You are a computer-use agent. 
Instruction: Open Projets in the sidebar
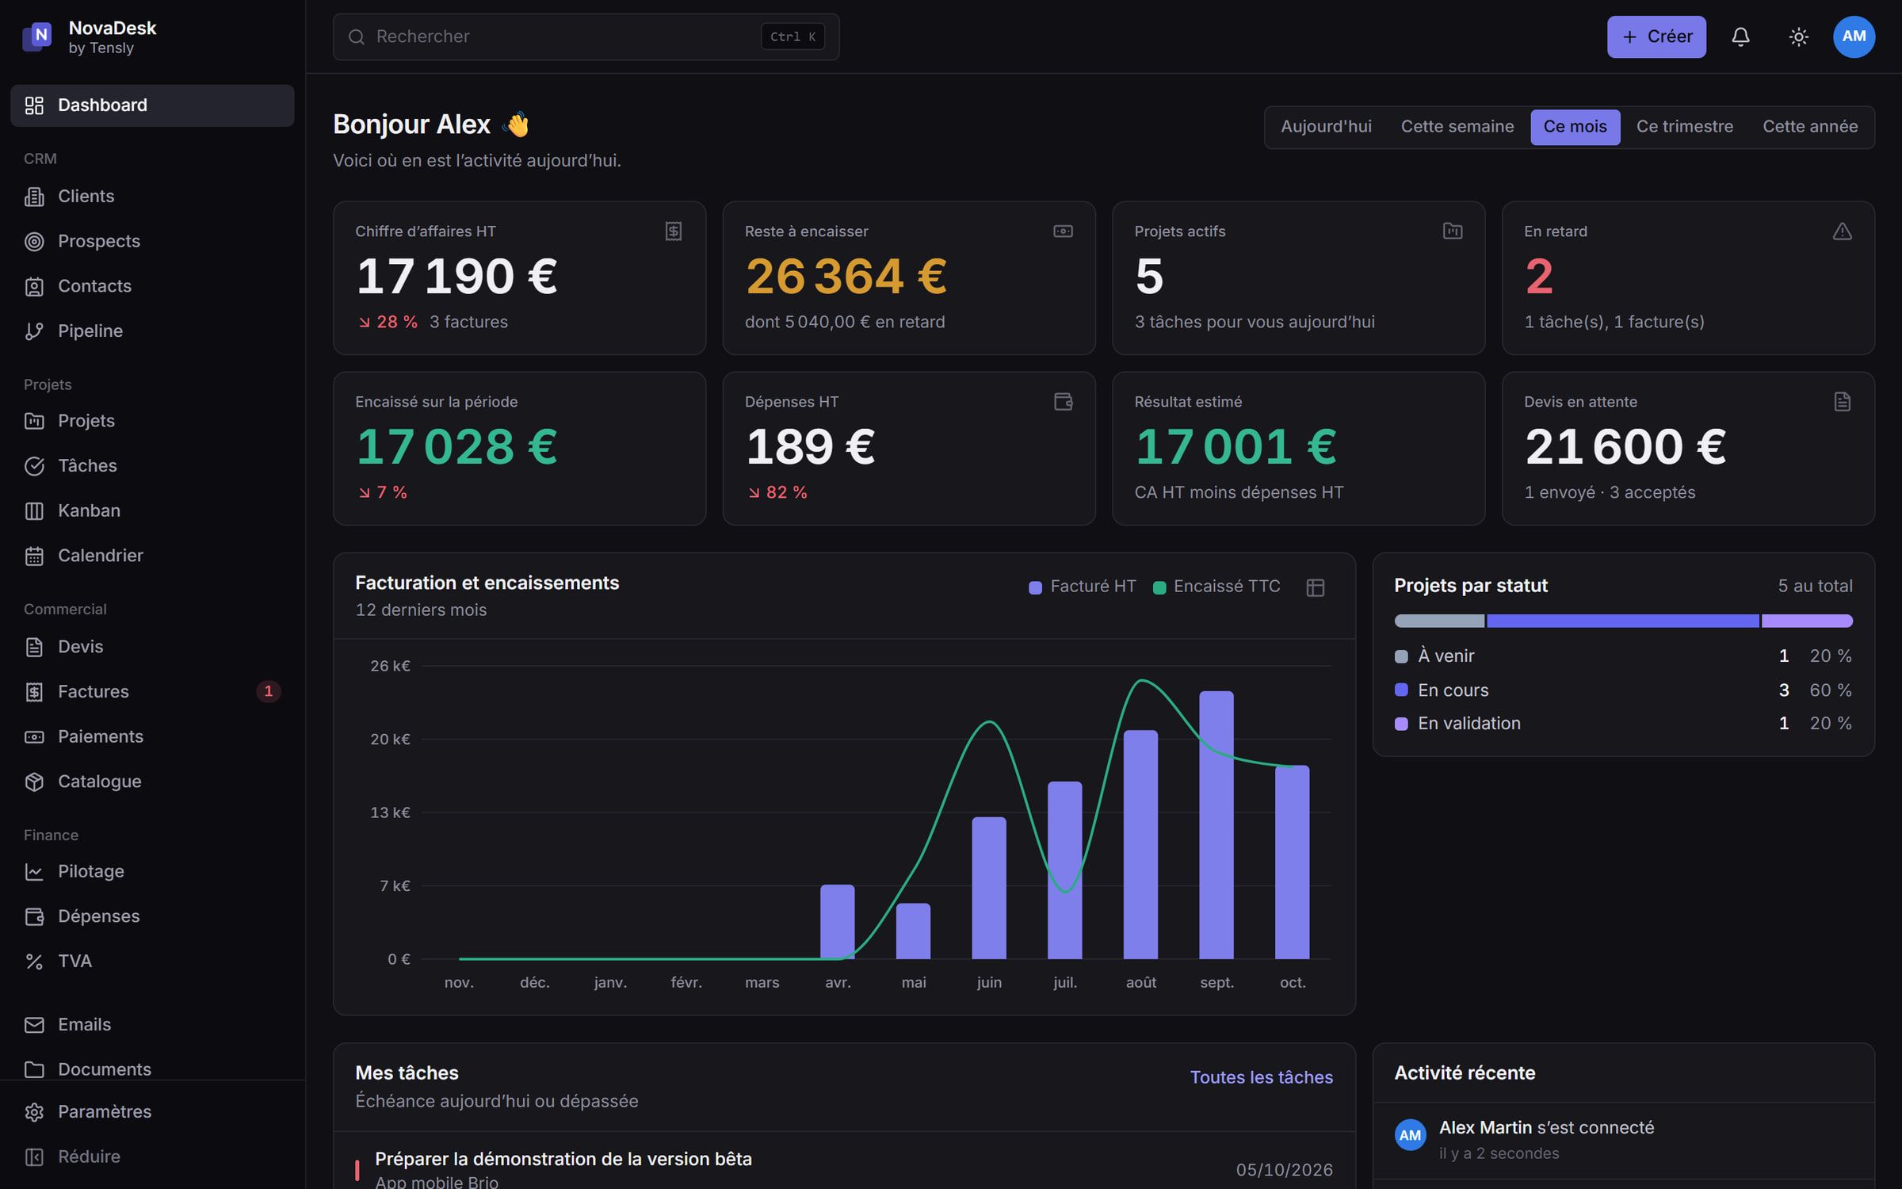[152, 421]
